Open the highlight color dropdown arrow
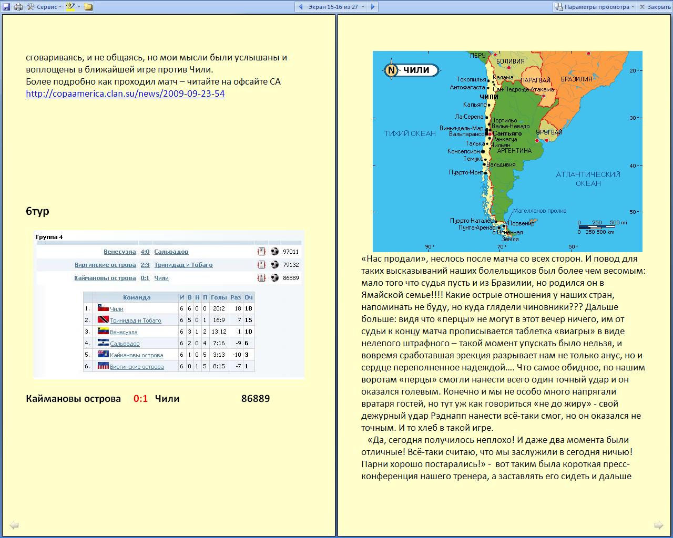 click(79, 7)
